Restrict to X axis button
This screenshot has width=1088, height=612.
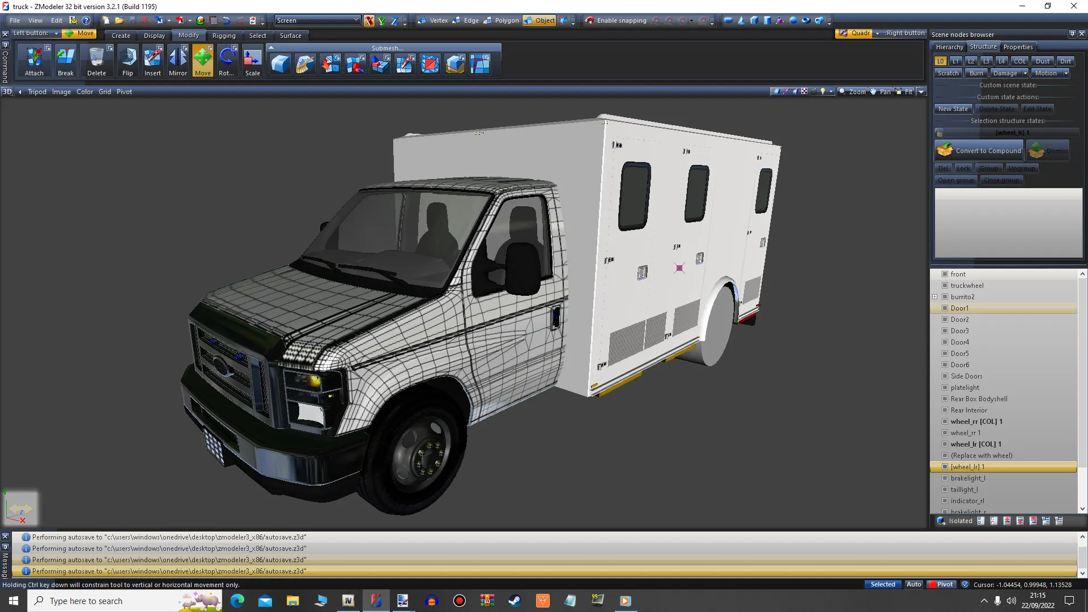pyautogui.click(x=369, y=20)
